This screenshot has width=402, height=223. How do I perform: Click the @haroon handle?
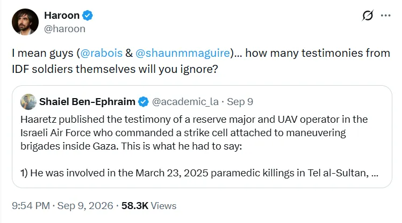pyautogui.click(x=64, y=29)
